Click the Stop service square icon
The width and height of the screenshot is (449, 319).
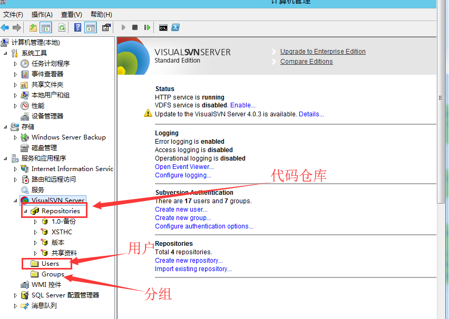tap(135, 27)
